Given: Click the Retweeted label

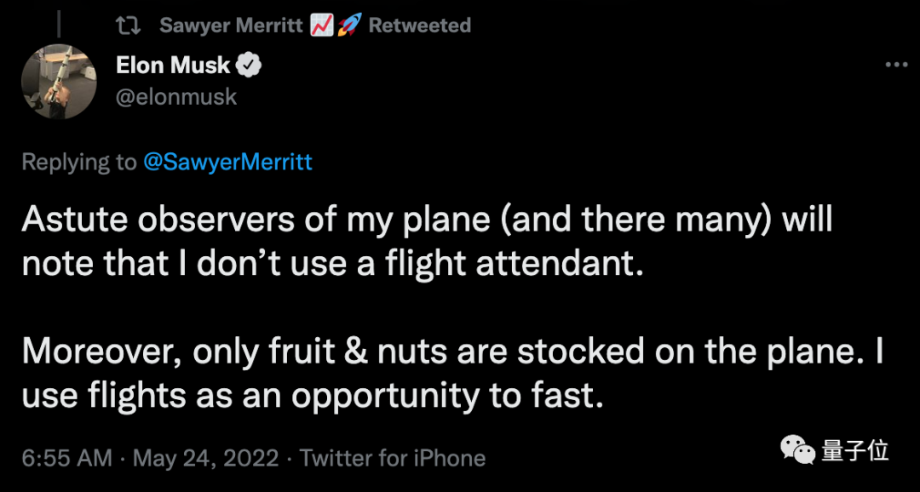Looking at the screenshot, I should click(419, 26).
